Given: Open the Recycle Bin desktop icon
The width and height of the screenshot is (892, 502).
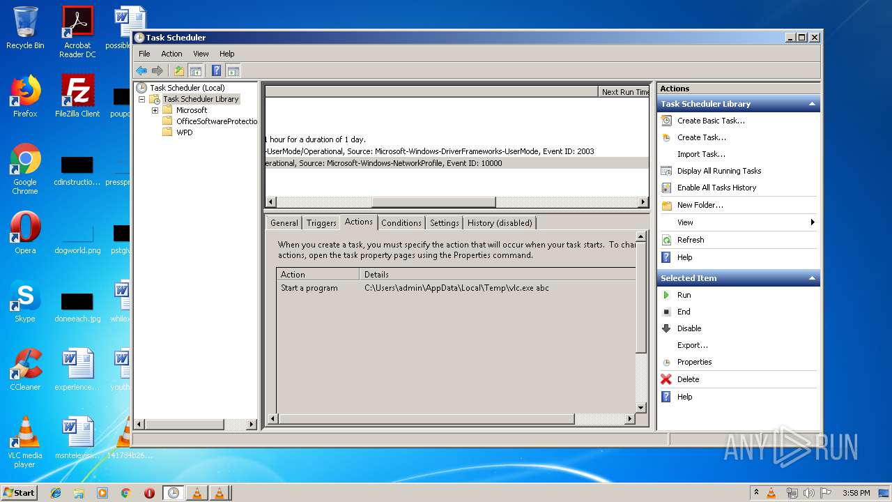Looking at the screenshot, I should click(25, 28).
